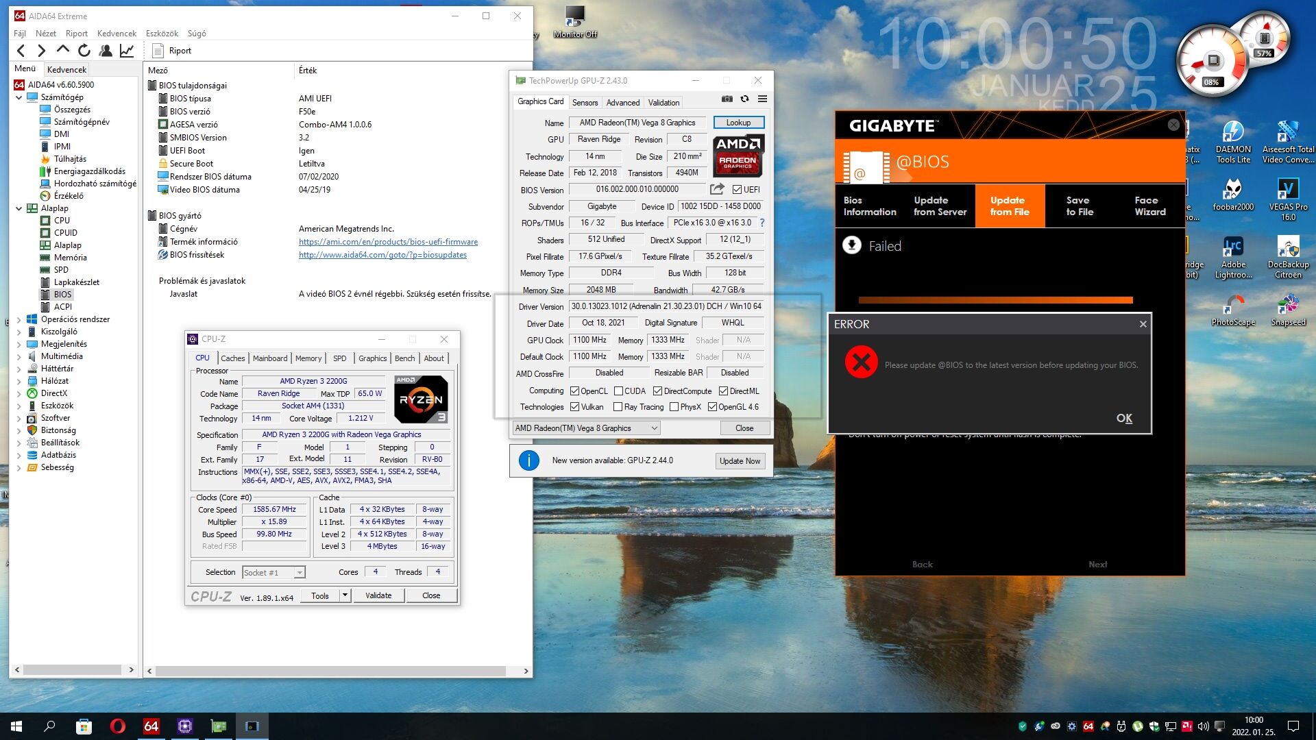Open Windows Start menu
The height and width of the screenshot is (740, 1316).
coord(16,726)
